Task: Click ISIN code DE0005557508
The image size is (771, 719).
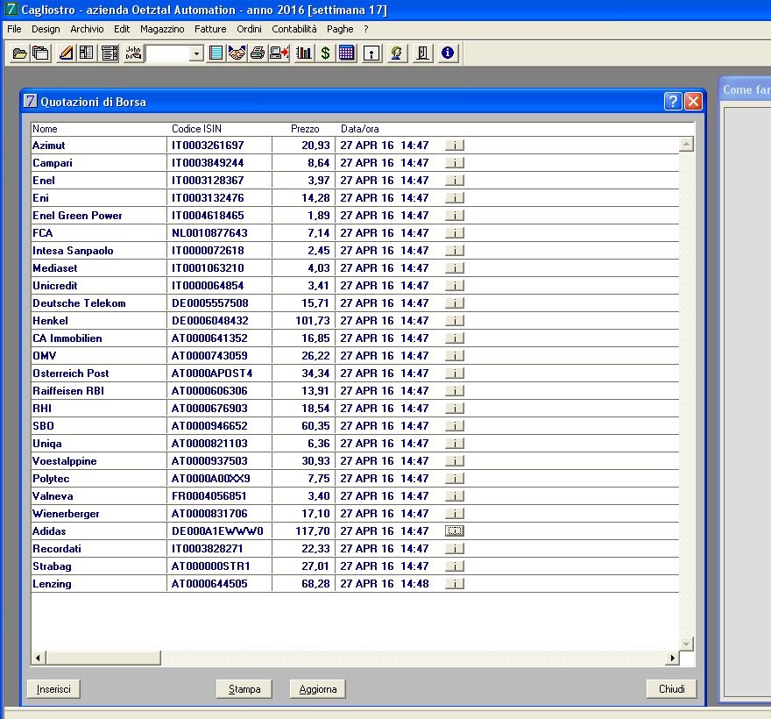Action: (210, 303)
